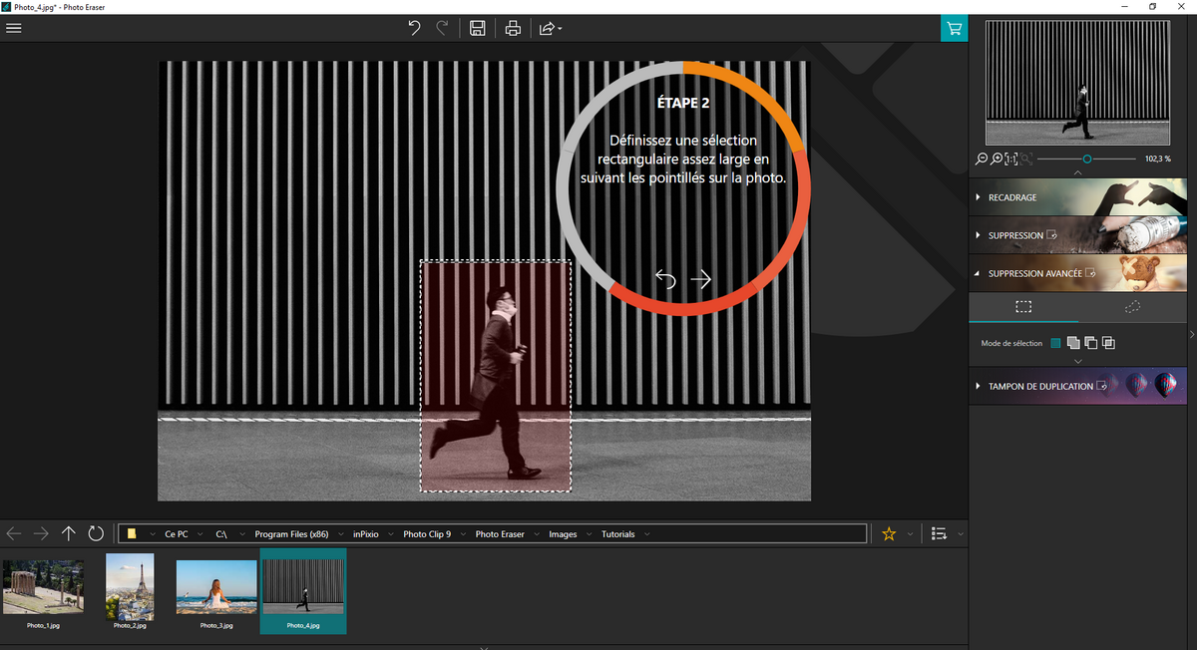The width and height of the screenshot is (1197, 650).
Task: Click the zoom out magnifier icon
Action: 982,159
